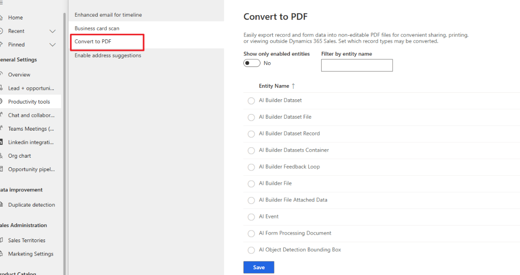Select Enhanced email for timeline
520x275 pixels.
(108, 15)
